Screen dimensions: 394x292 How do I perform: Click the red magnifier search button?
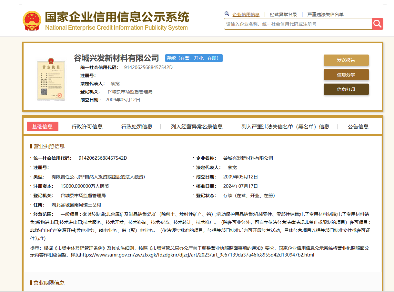[377, 24]
